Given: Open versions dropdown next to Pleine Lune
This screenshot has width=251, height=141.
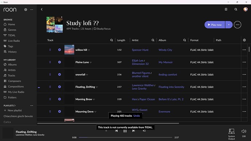Looking at the screenshot, I should [x=91, y=63].
